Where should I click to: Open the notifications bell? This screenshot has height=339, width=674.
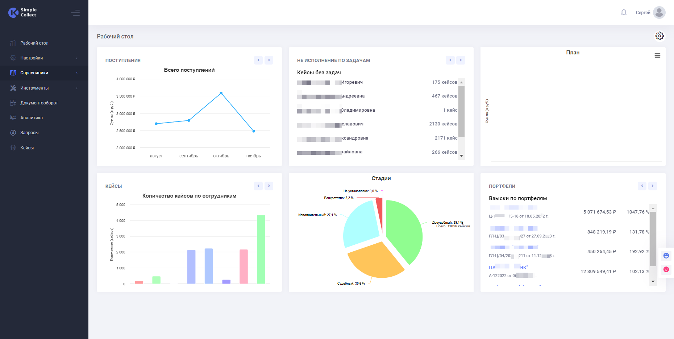pos(624,12)
